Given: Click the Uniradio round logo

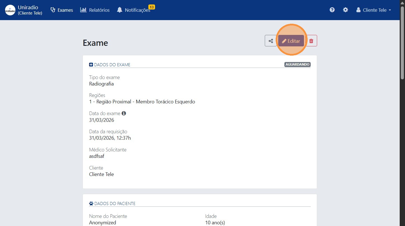Looking at the screenshot, I should click(10, 10).
